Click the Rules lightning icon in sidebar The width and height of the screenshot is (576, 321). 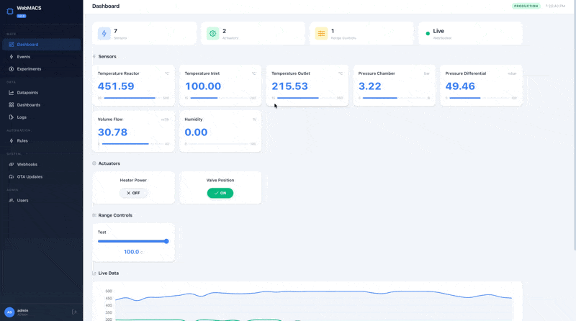tap(12, 140)
